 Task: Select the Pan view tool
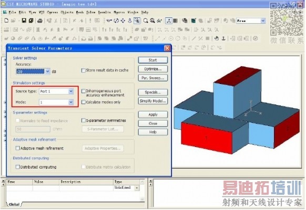tap(123, 20)
